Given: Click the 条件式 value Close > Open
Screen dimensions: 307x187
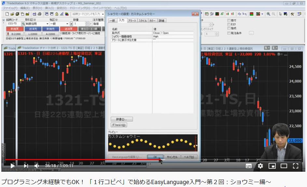Looking at the screenshot, I should pos(173,33).
